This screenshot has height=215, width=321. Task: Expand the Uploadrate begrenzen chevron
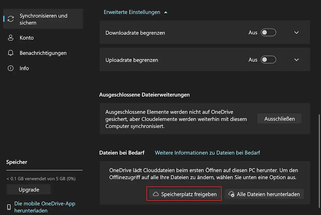(296, 59)
